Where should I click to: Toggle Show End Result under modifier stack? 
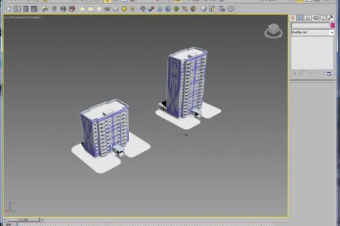pyautogui.click(x=304, y=74)
